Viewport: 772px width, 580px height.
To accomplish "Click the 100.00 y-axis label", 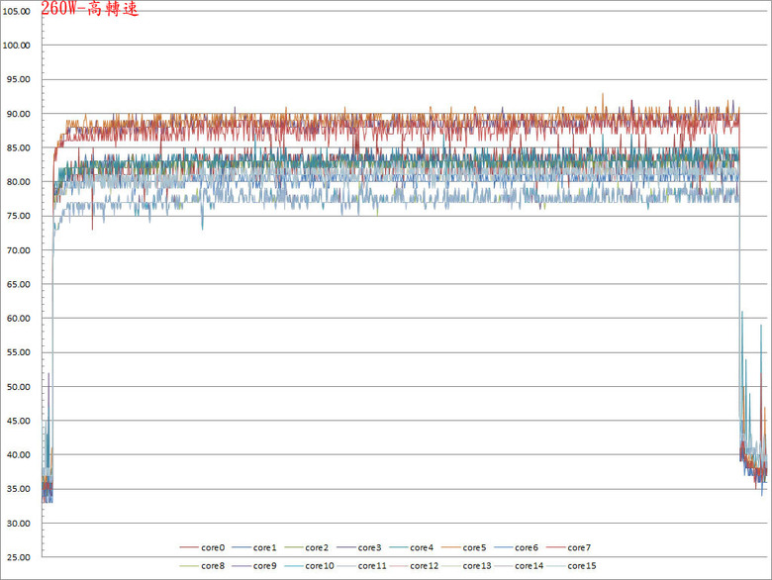I will pos(16,46).
